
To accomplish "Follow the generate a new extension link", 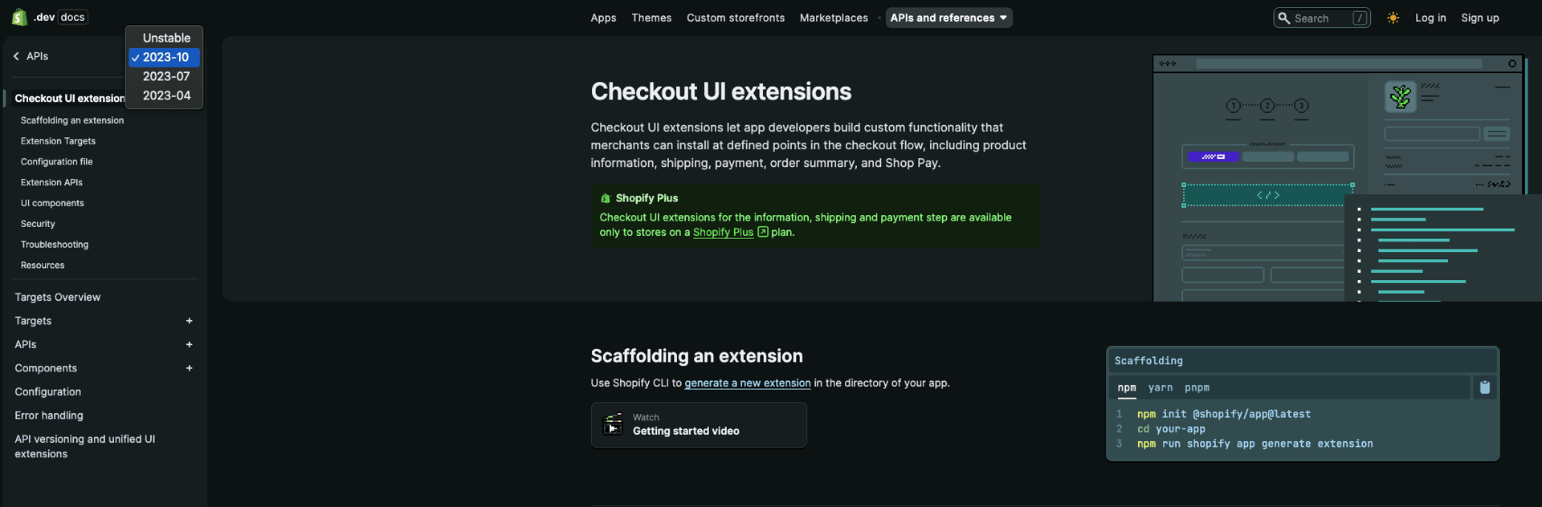I will point(748,383).
